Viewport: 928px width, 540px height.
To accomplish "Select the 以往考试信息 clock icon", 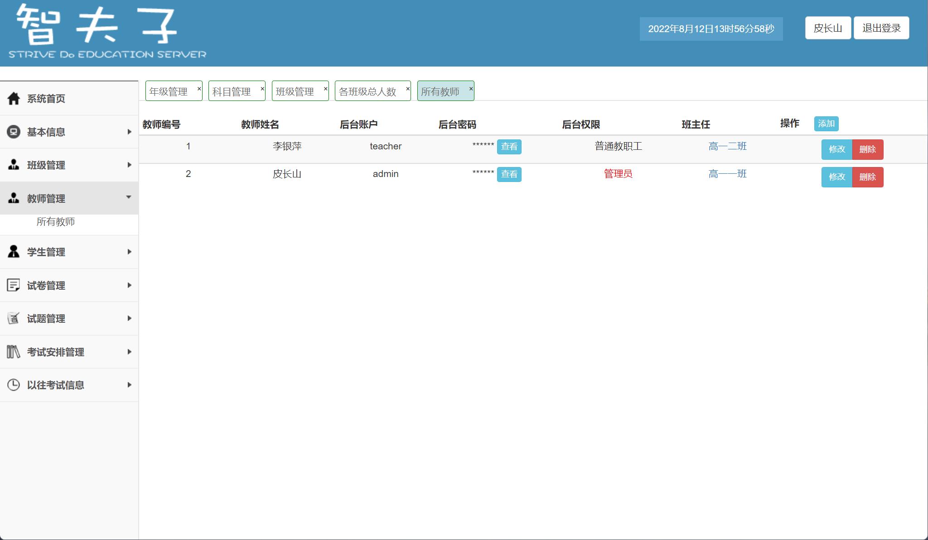I will coord(13,384).
